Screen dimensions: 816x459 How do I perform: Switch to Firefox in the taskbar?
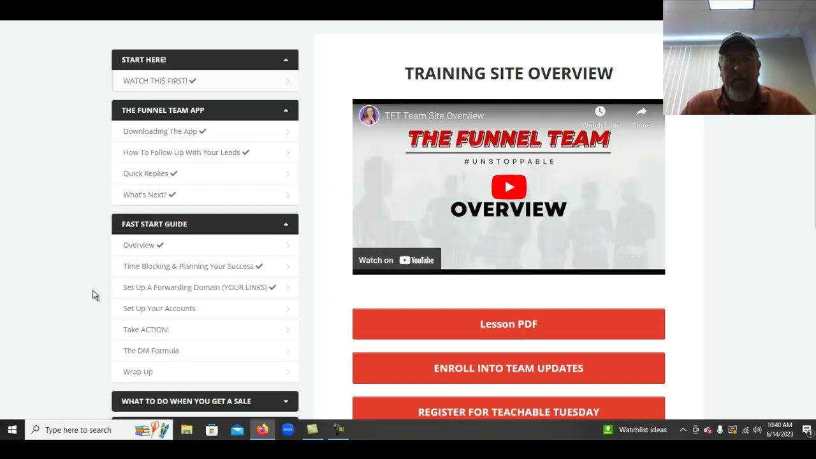click(262, 430)
